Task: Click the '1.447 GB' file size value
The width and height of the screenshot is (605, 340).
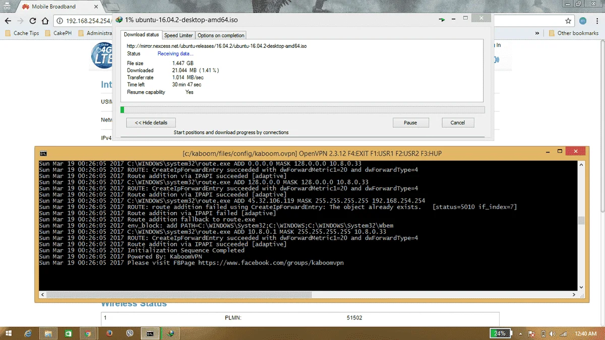Action: click(x=183, y=63)
